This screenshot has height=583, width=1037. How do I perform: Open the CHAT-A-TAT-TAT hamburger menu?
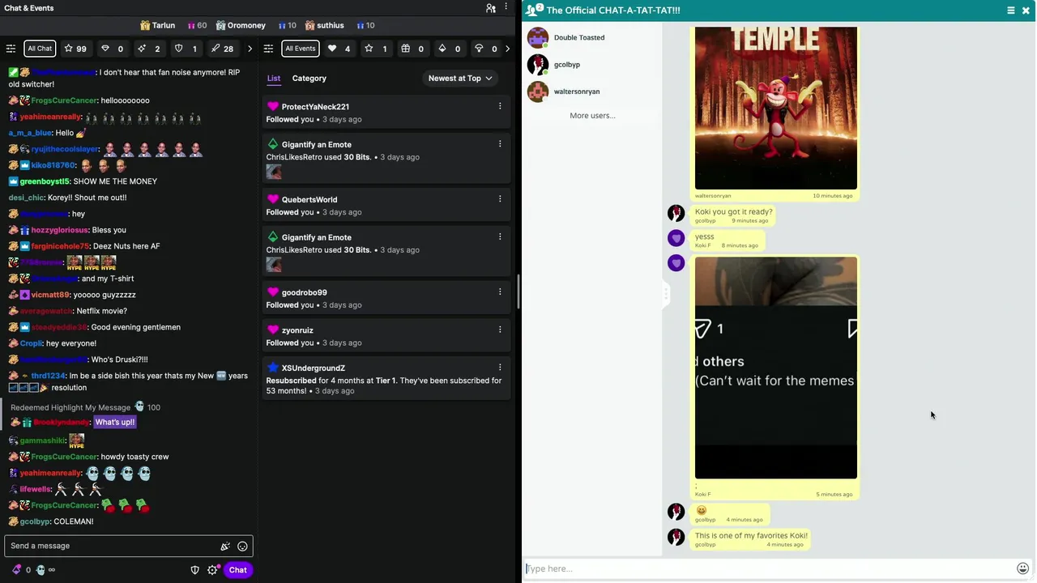pos(1010,11)
